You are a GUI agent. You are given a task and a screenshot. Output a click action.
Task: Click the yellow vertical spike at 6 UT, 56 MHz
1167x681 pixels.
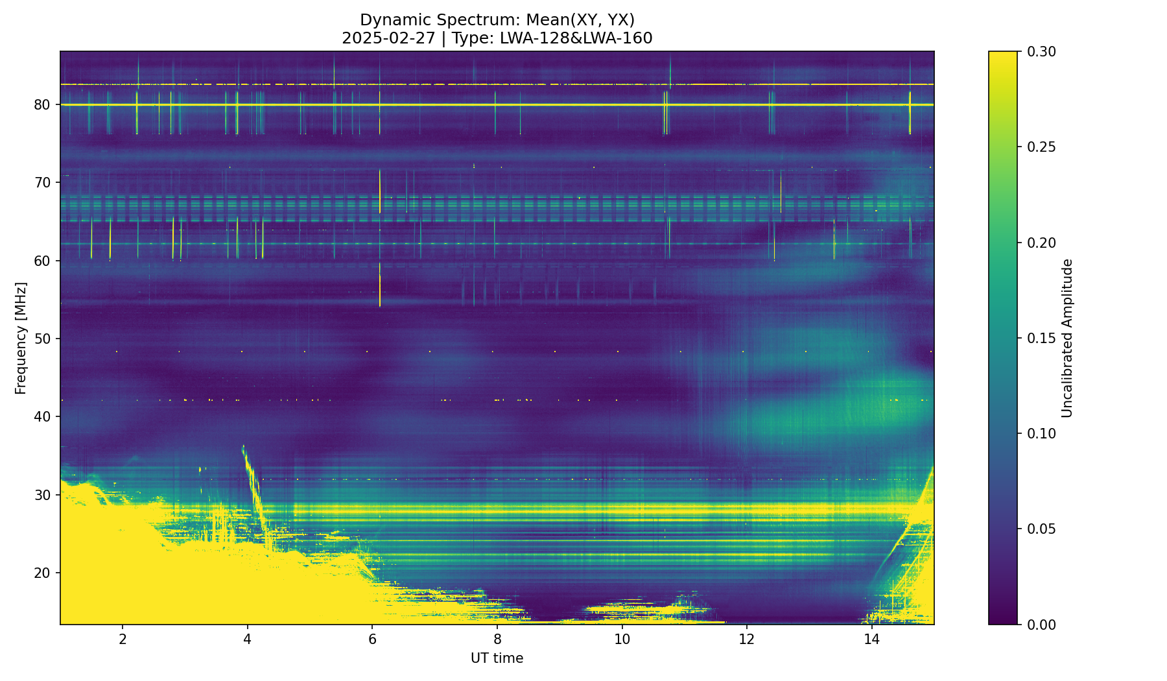point(380,289)
